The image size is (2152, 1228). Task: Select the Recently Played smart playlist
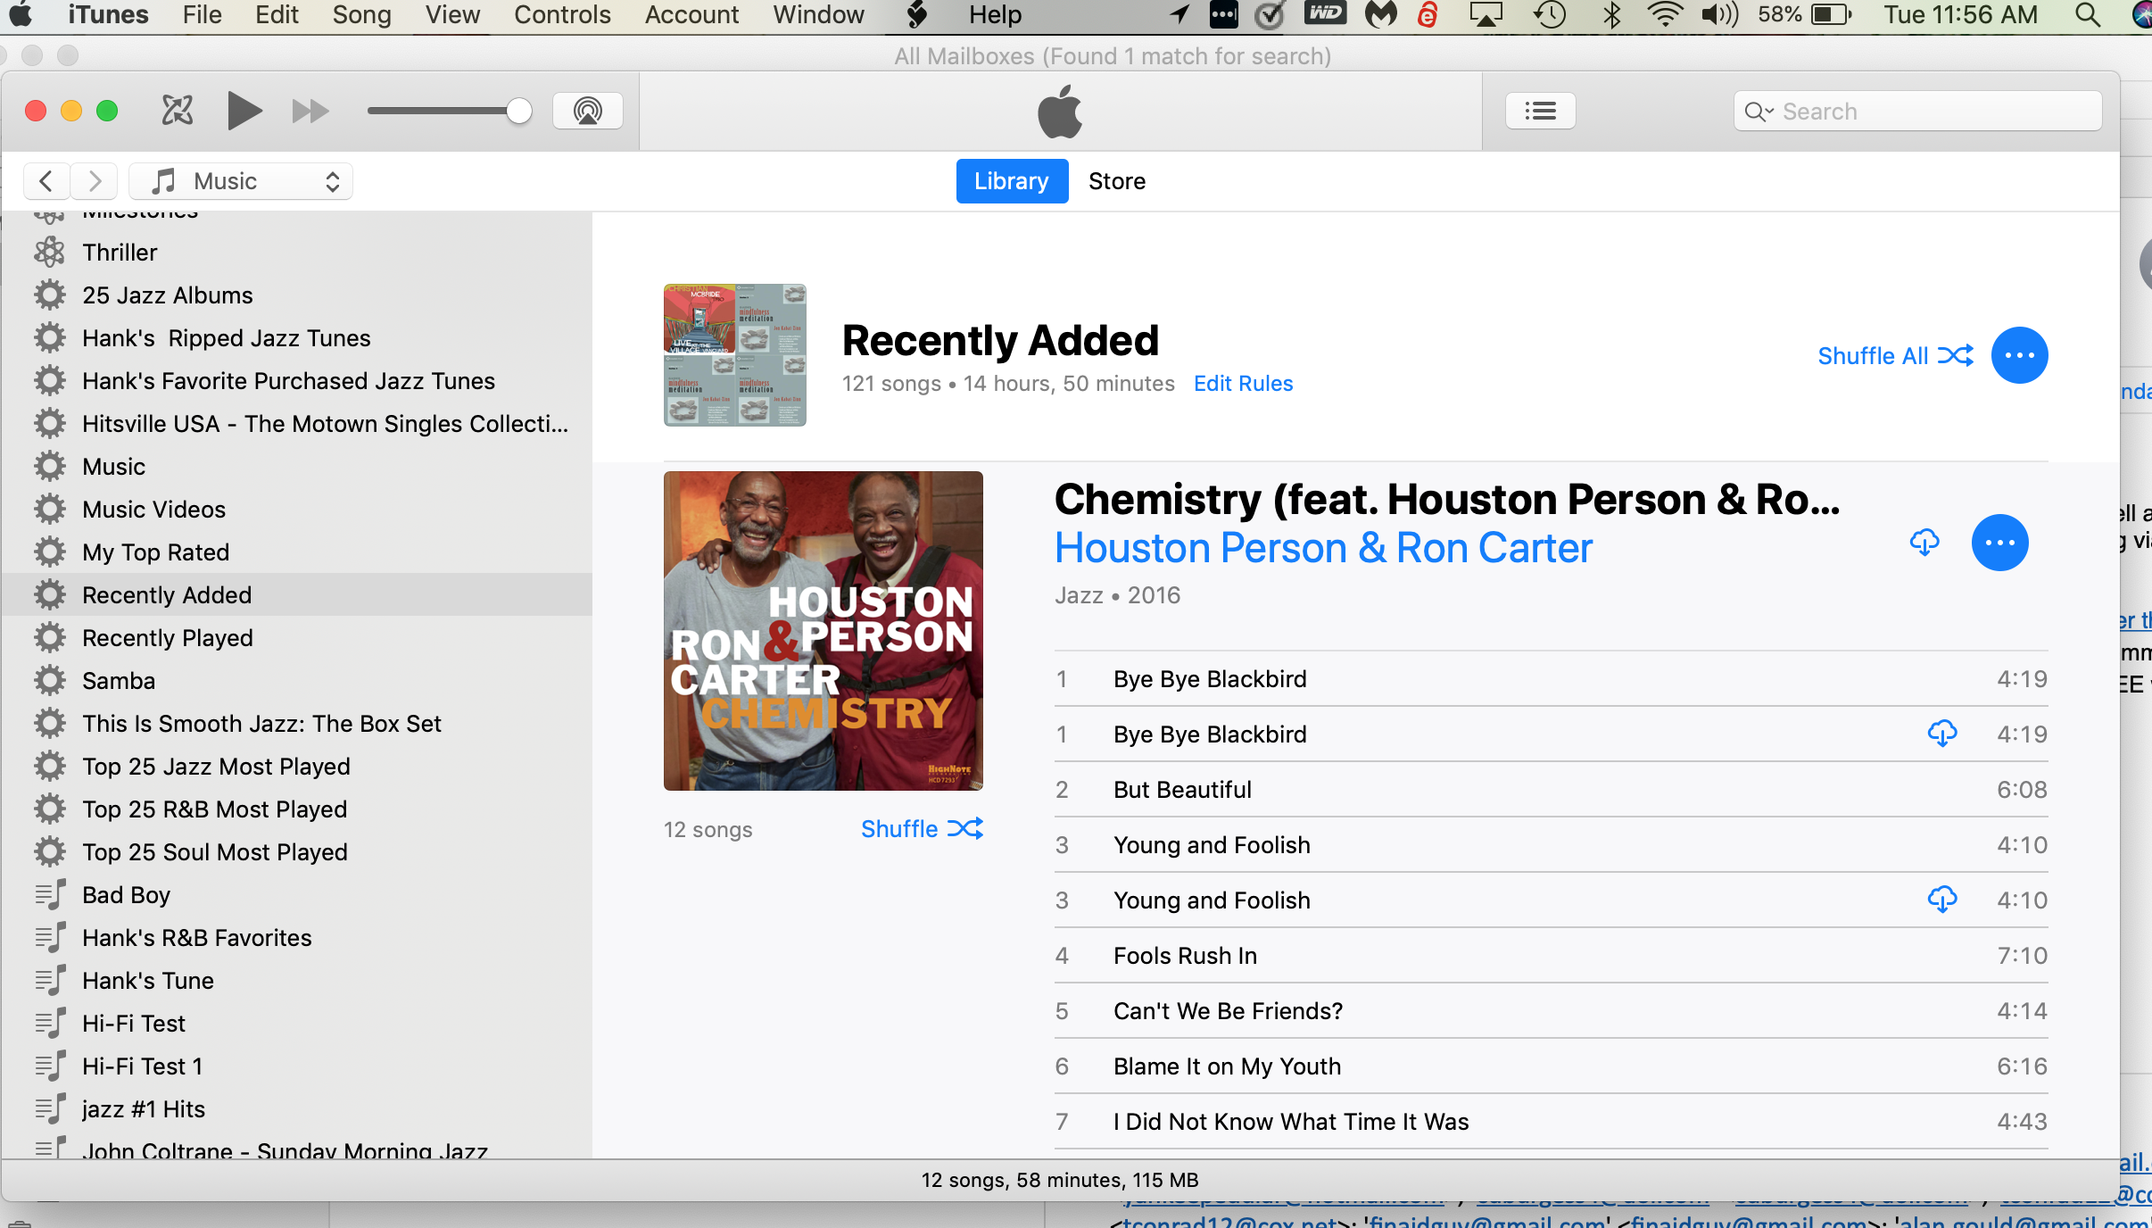[x=168, y=638]
